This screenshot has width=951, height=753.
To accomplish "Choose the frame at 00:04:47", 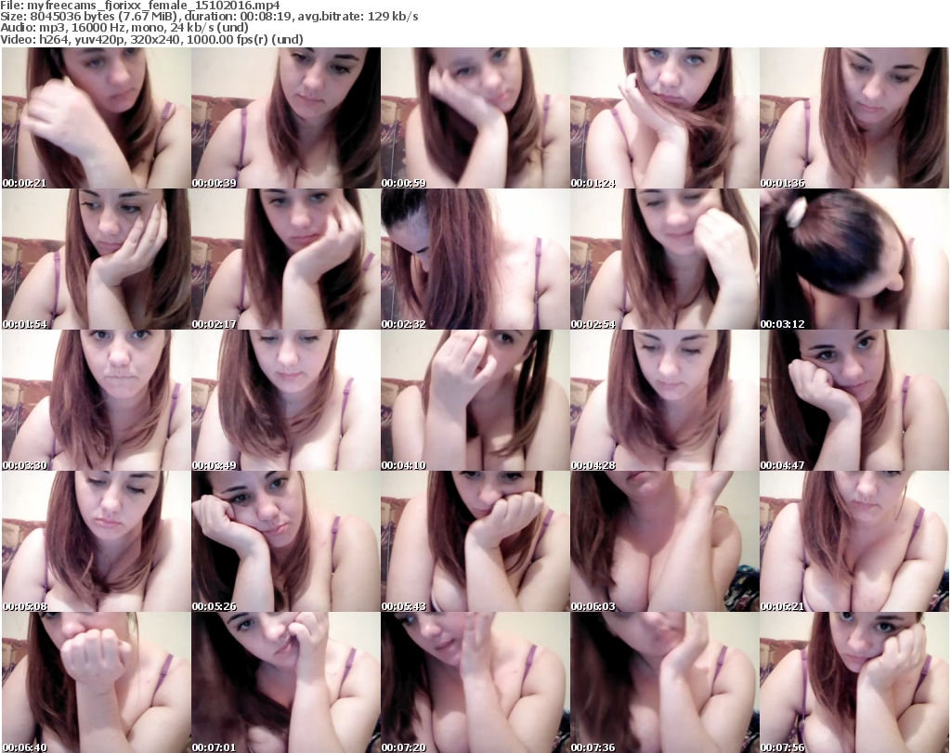I will click(853, 400).
